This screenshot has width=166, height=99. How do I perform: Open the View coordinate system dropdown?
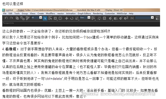click(85, 17)
